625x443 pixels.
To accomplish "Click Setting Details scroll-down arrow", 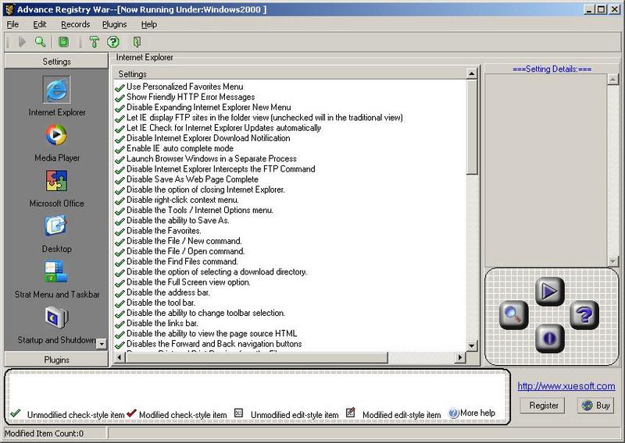I will coord(612,261).
